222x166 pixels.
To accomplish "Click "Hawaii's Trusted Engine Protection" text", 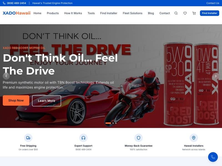I will [52, 3].
